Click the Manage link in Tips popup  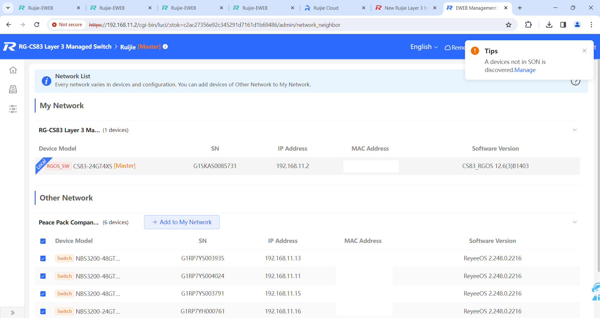(x=525, y=70)
